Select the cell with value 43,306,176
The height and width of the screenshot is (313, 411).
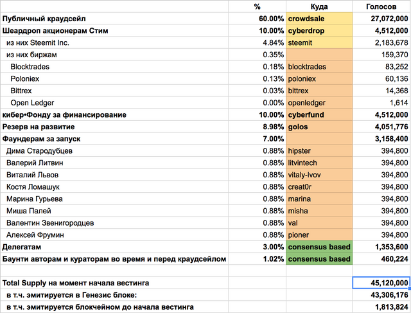tap(381, 295)
